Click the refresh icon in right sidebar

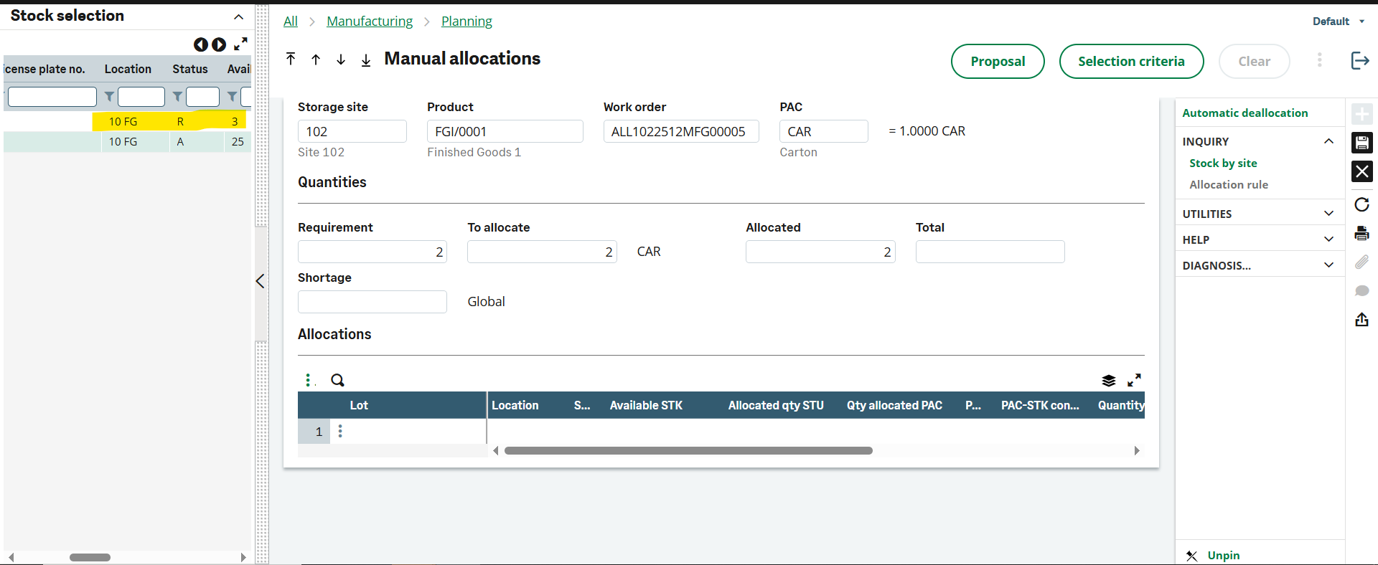(x=1361, y=204)
